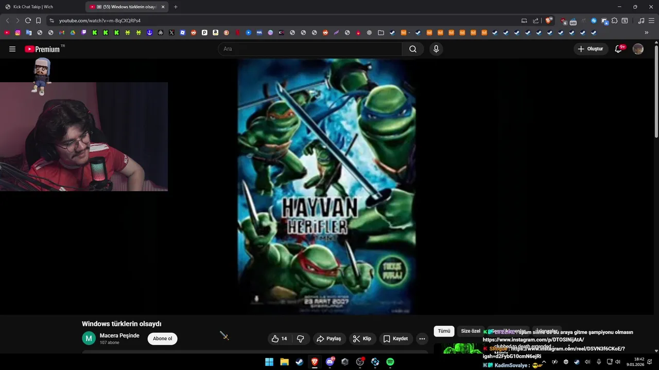This screenshot has height=370, width=659.
Task: Open the Windows Start menu
Action: click(269, 362)
